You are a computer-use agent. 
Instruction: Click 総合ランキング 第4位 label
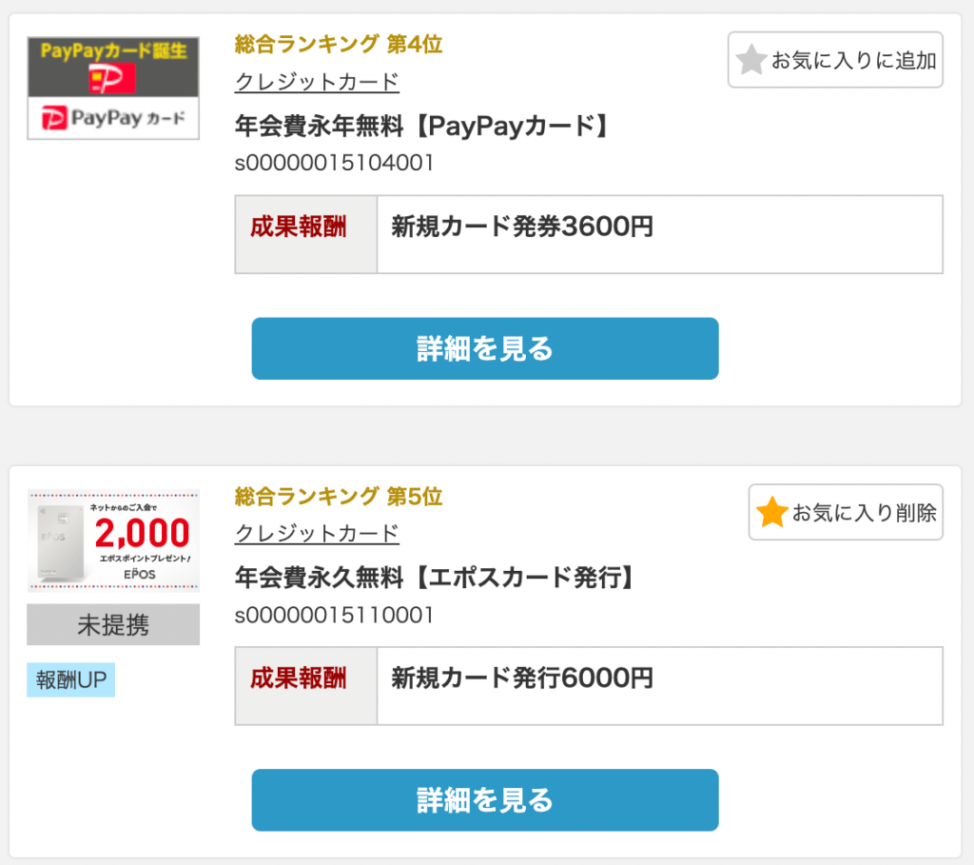[339, 44]
